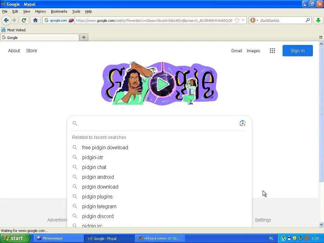Click into the Google search box
Image resolution: width=324 pixels, height=243 pixels.
(x=158, y=123)
